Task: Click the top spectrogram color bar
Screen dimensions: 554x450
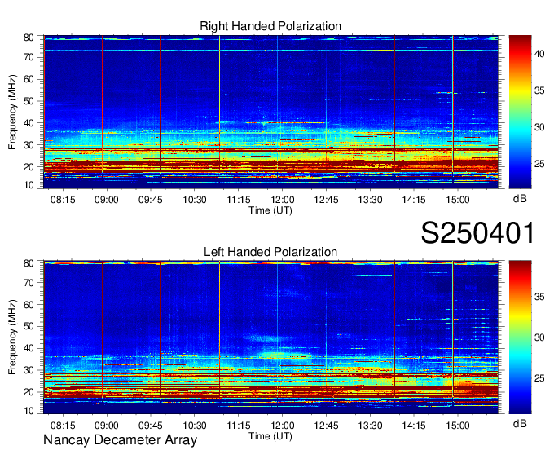Action: coord(520,112)
